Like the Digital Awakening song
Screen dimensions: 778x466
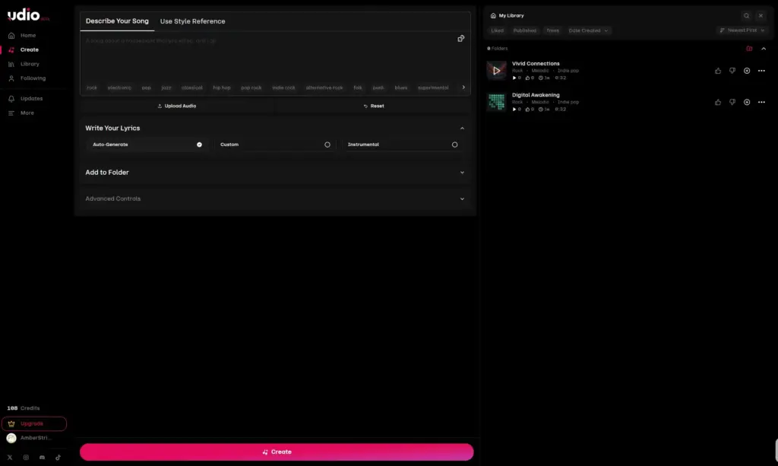point(718,102)
